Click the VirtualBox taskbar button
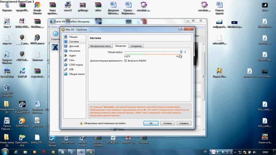Viewport: 276px width, 155px height. 81,152
